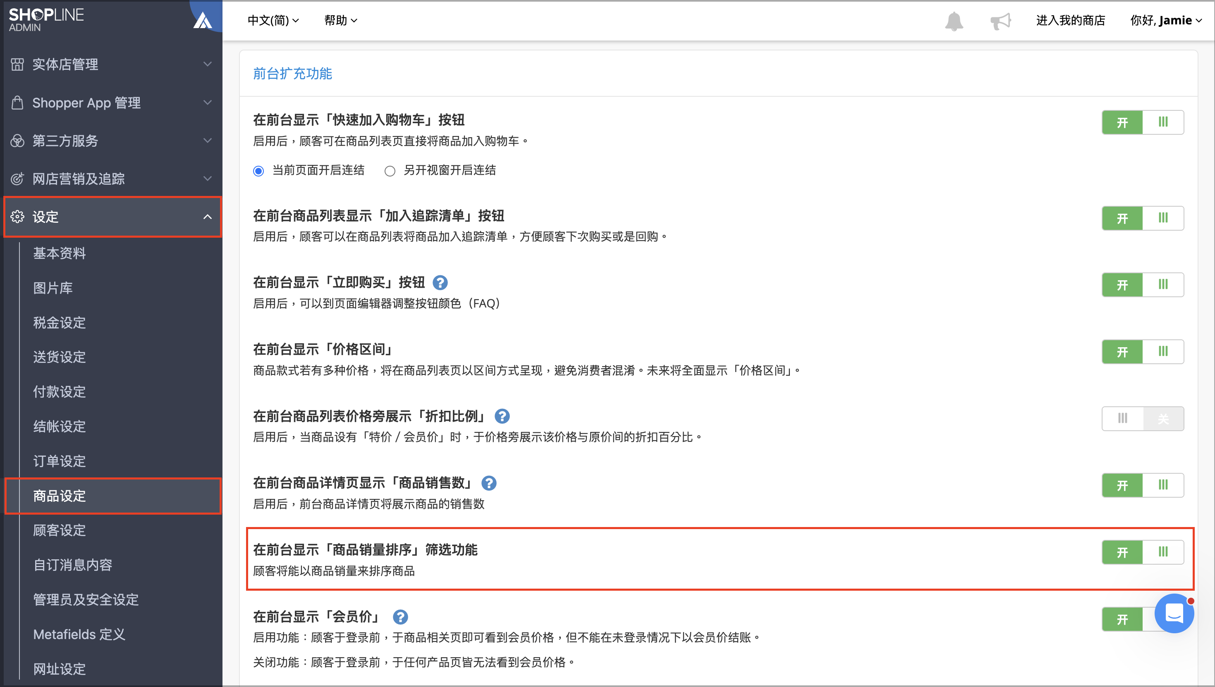Toggle「立即购买」按钮 switch
This screenshot has height=687, width=1215.
click(1142, 285)
